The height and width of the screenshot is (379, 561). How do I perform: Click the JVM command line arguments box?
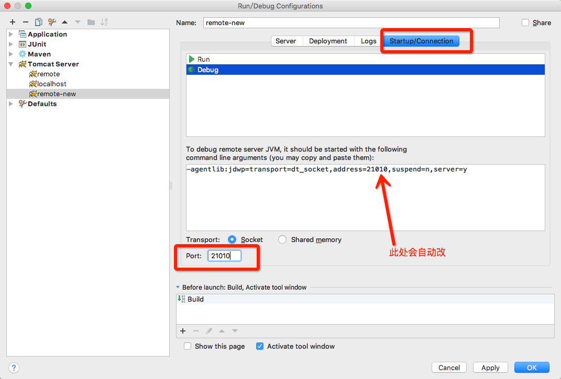pyautogui.click(x=365, y=198)
